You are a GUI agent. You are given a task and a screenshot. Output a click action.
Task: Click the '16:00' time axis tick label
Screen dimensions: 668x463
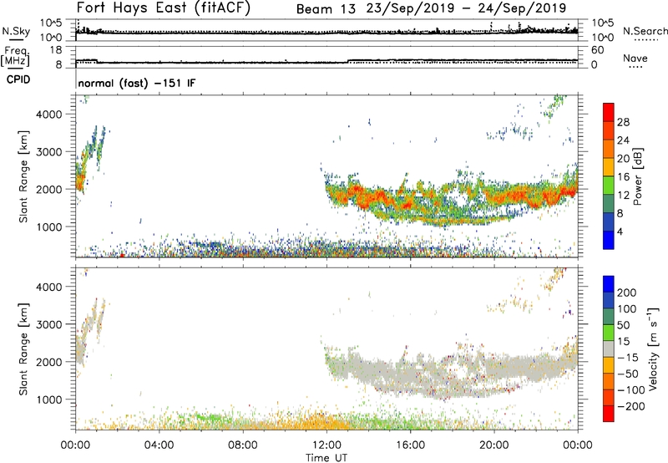tap(410, 445)
